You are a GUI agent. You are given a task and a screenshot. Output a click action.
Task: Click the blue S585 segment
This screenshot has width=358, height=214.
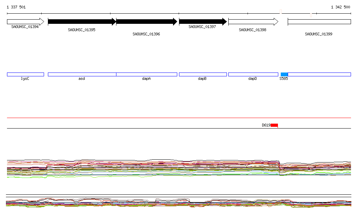coord(284,74)
